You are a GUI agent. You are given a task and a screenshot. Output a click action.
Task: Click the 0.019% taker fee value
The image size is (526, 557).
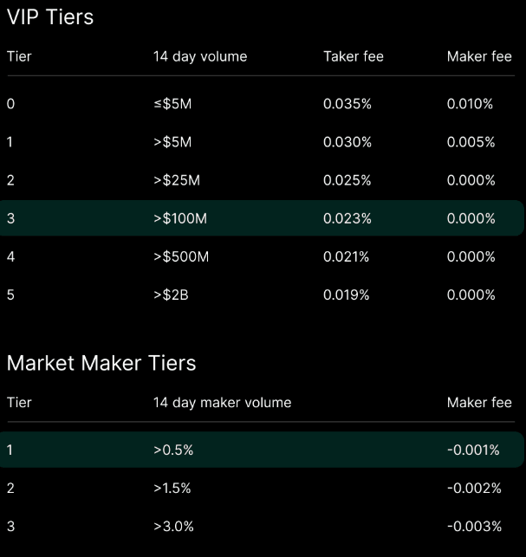point(346,295)
